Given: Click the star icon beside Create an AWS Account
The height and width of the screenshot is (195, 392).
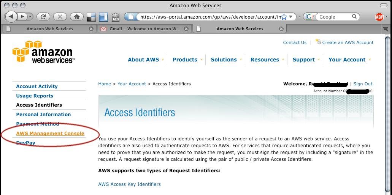Looking at the screenshot, I should click(318, 41).
